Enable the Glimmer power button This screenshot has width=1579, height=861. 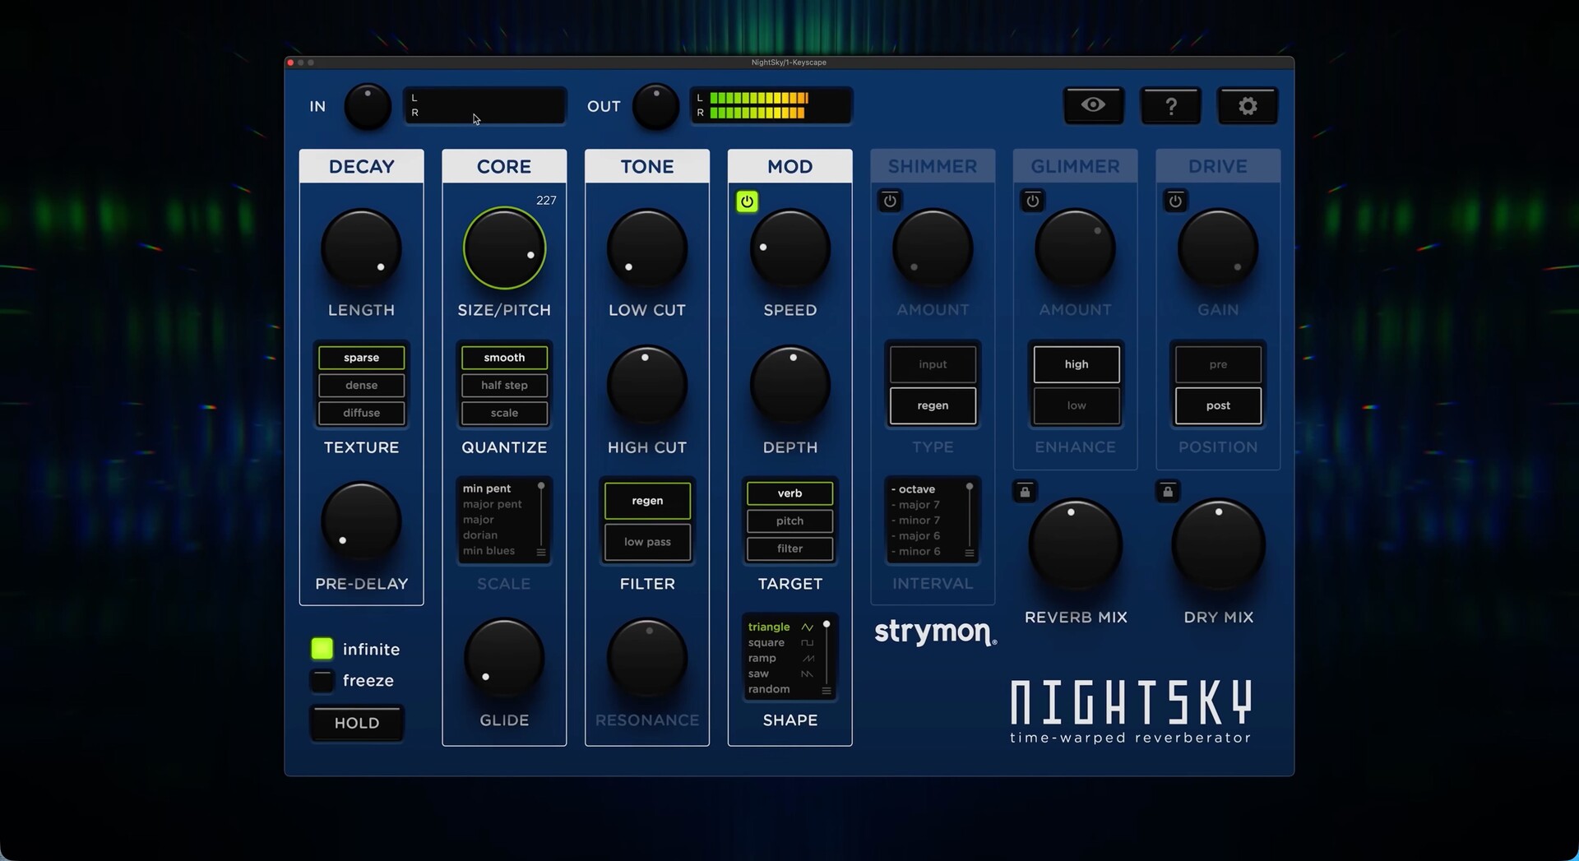pyautogui.click(x=1033, y=201)
